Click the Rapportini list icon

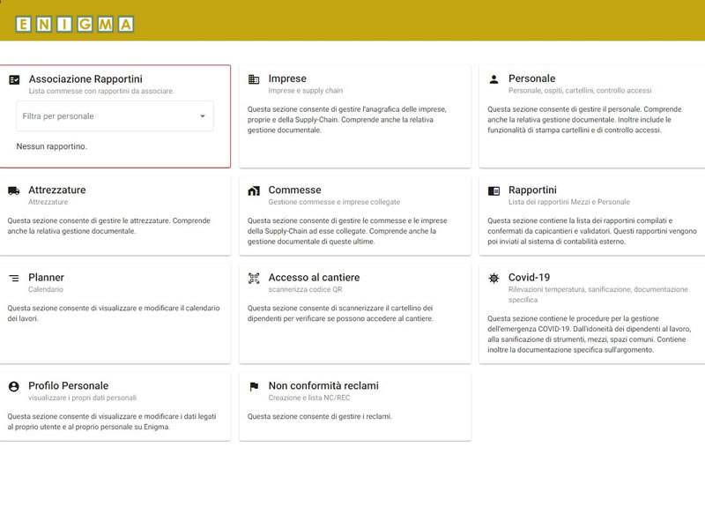pyautogui.click(x=493, y=190)
